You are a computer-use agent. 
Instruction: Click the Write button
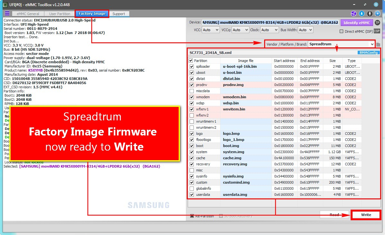coord(366,215)
